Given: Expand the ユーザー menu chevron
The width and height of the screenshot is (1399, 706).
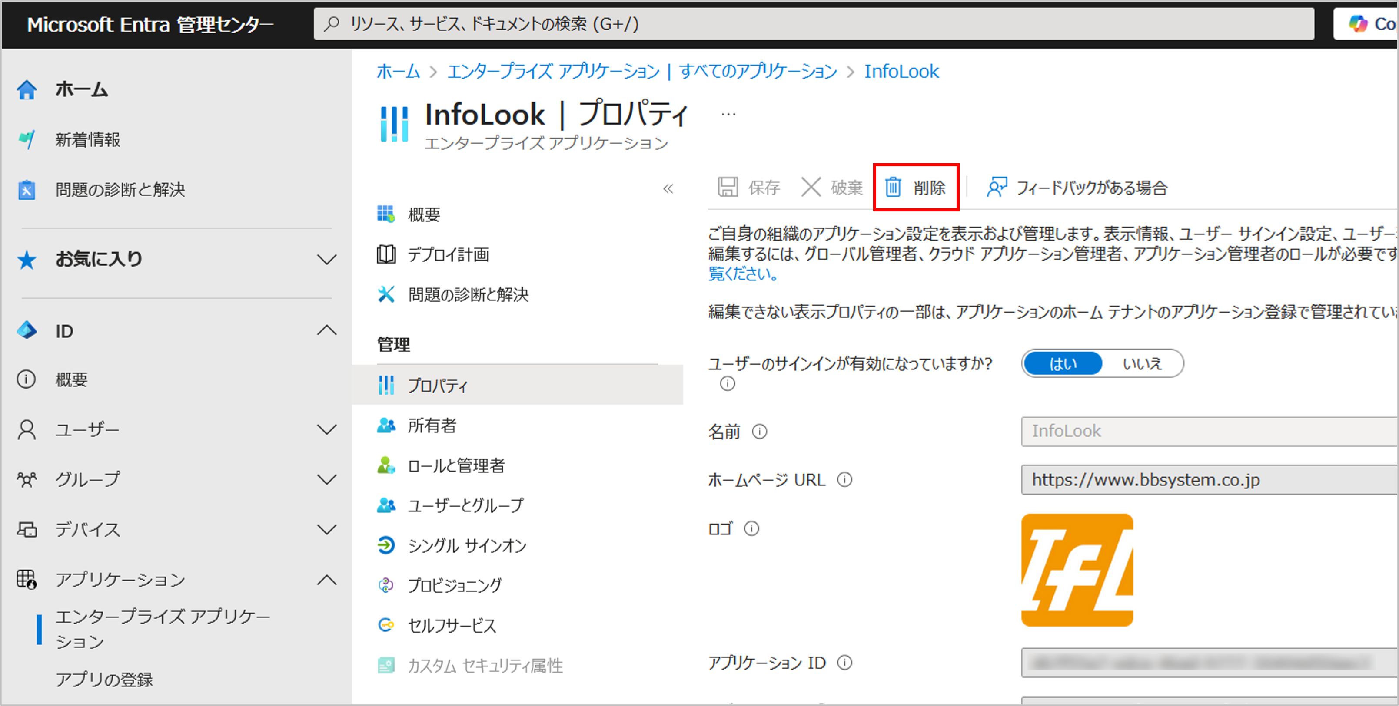Looking at the screenshot, I should click(x=326, y=430).
